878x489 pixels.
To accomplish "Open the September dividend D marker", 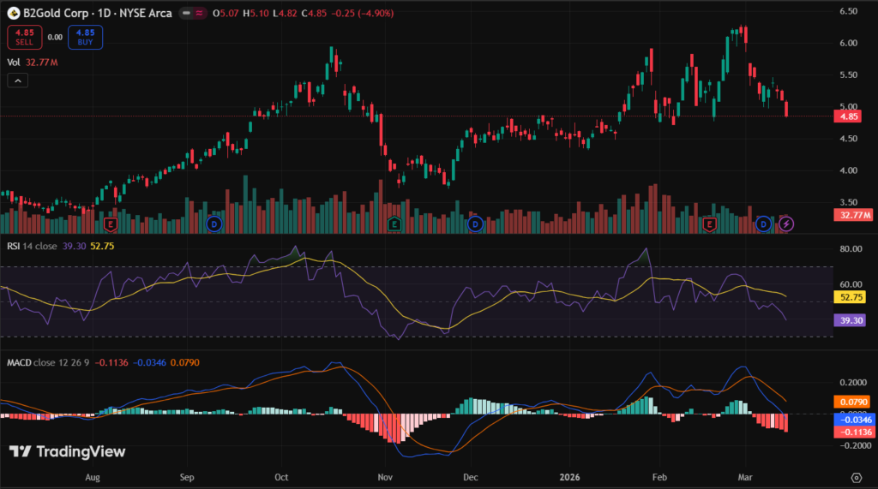I will click(214, 224).
